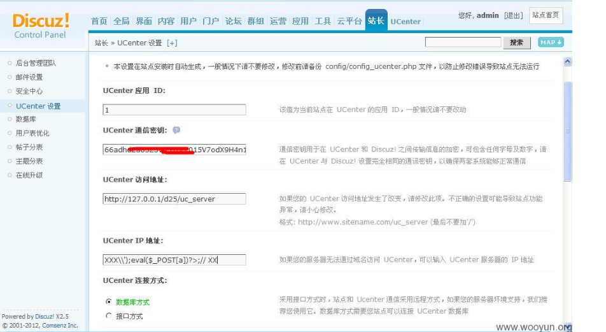Click the 站长 breadcrumb text

(101, 43)
